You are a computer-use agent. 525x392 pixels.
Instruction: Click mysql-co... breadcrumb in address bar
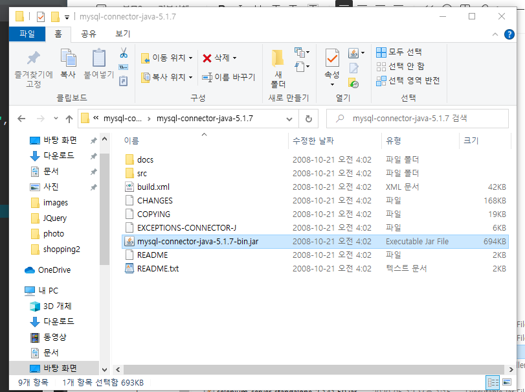click(122, 119)
